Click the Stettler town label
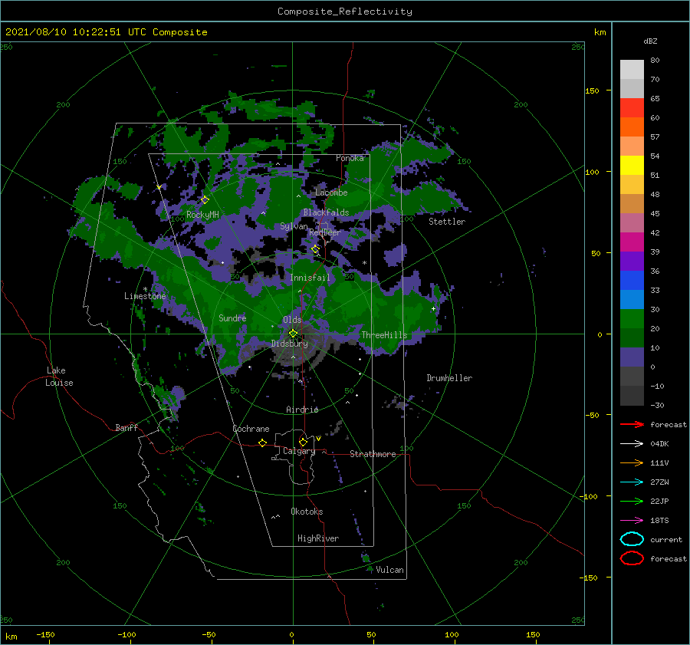690x645 pixels. [x=447, y=222]
